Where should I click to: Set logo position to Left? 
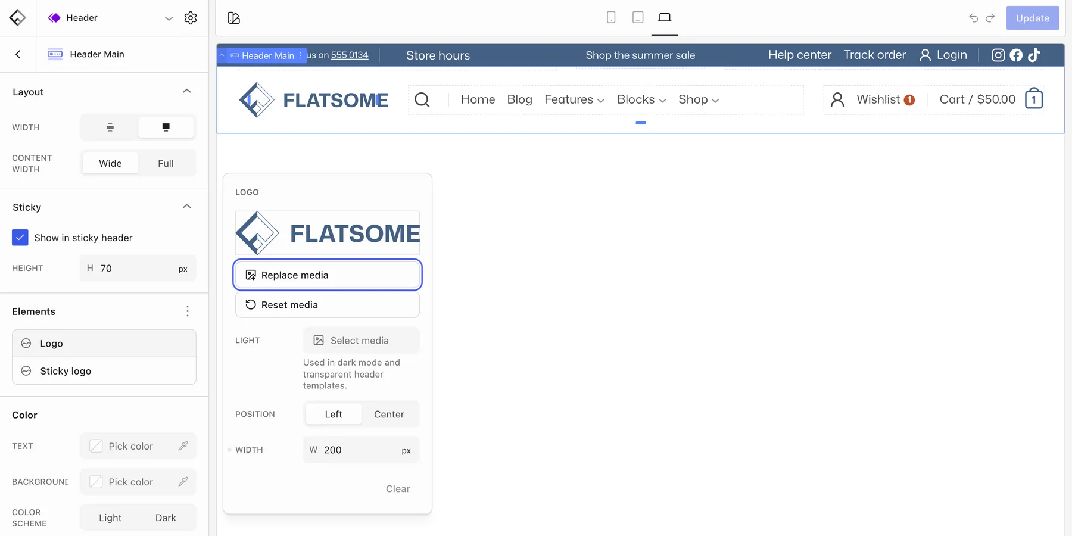coord(334,414)
